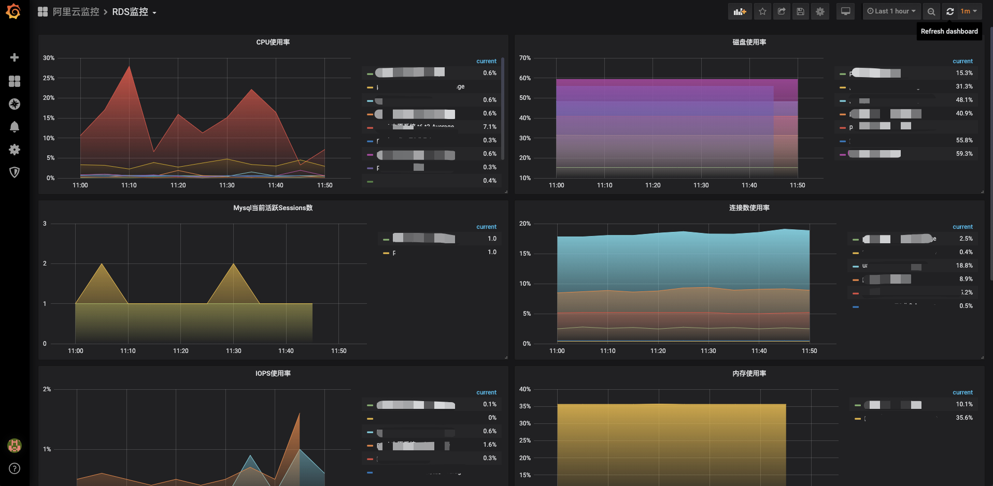
Task: Refresh dashboard with circular arrows icon
Action: [950, 11]
